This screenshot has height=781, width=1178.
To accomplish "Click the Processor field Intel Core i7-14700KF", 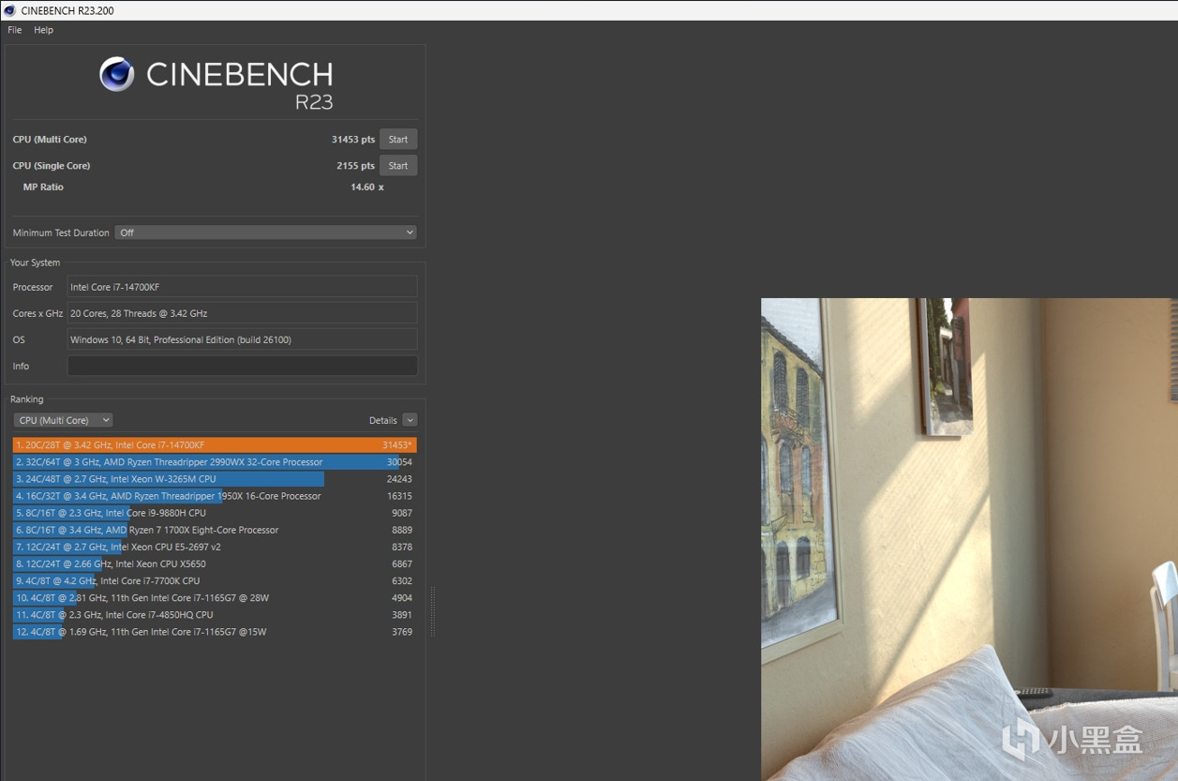I will 243,287.
